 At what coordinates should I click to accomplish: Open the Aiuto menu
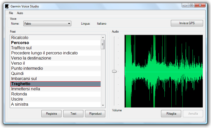(x=20, y=13)
